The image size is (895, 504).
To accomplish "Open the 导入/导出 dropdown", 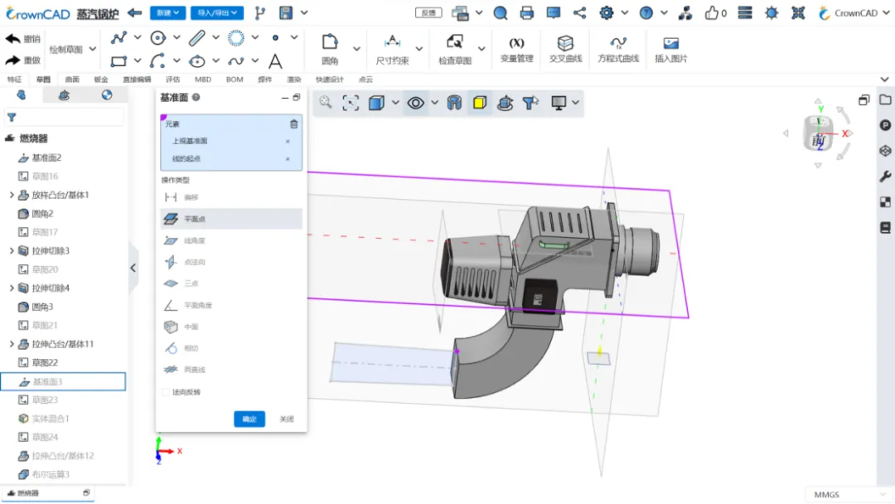I will pyautogui.click(x=217, y=12).
